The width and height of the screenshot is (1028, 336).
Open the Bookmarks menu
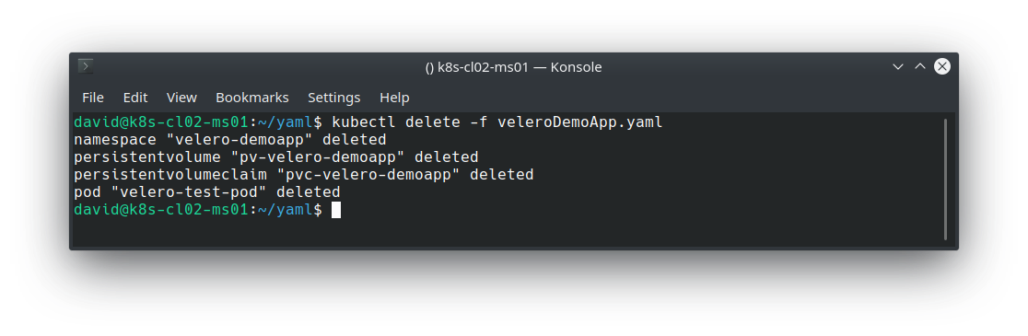(251, 98)
